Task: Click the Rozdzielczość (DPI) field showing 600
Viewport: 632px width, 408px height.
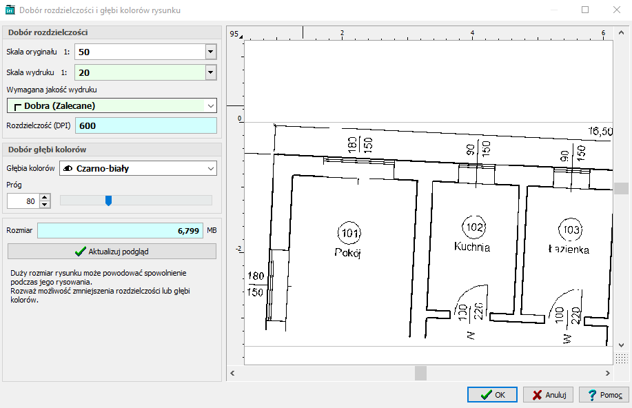Action: [x=146, y=125]
